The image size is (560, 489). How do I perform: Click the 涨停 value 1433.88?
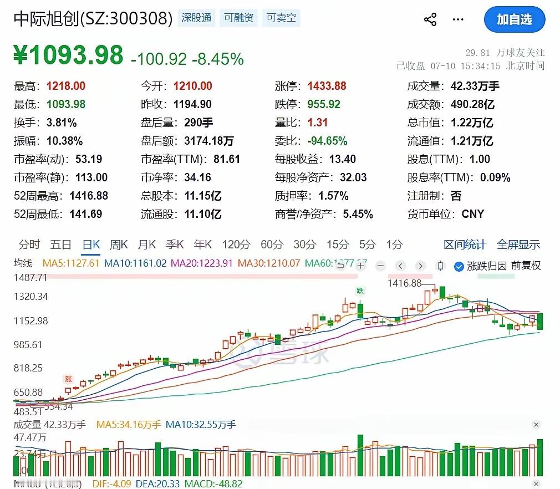point(327,86)
